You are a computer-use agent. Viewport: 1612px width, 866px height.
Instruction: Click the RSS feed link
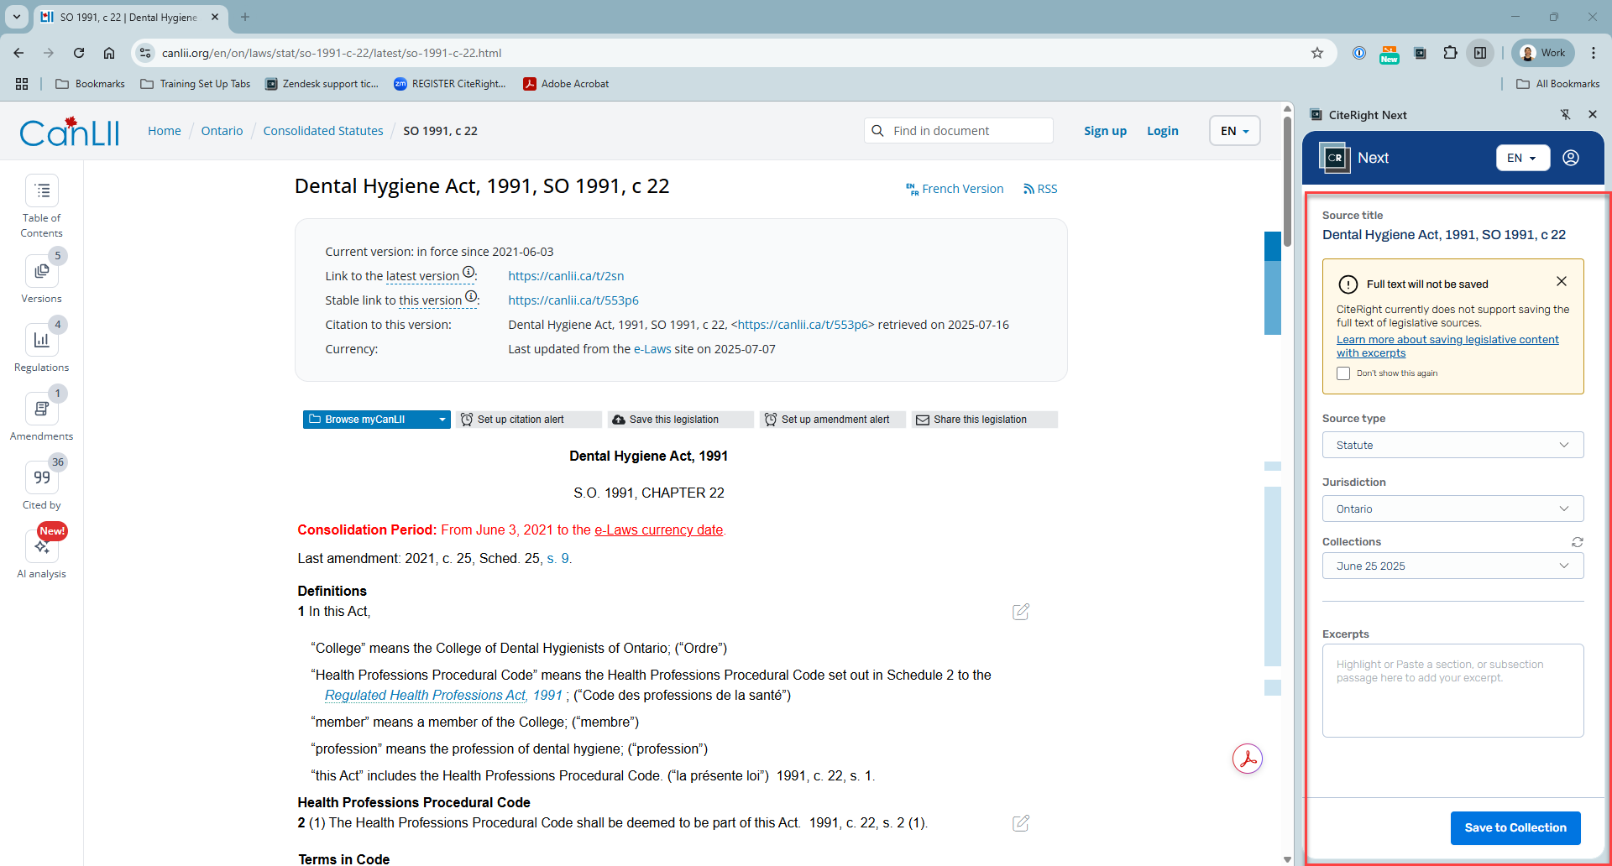point(1040,189)
